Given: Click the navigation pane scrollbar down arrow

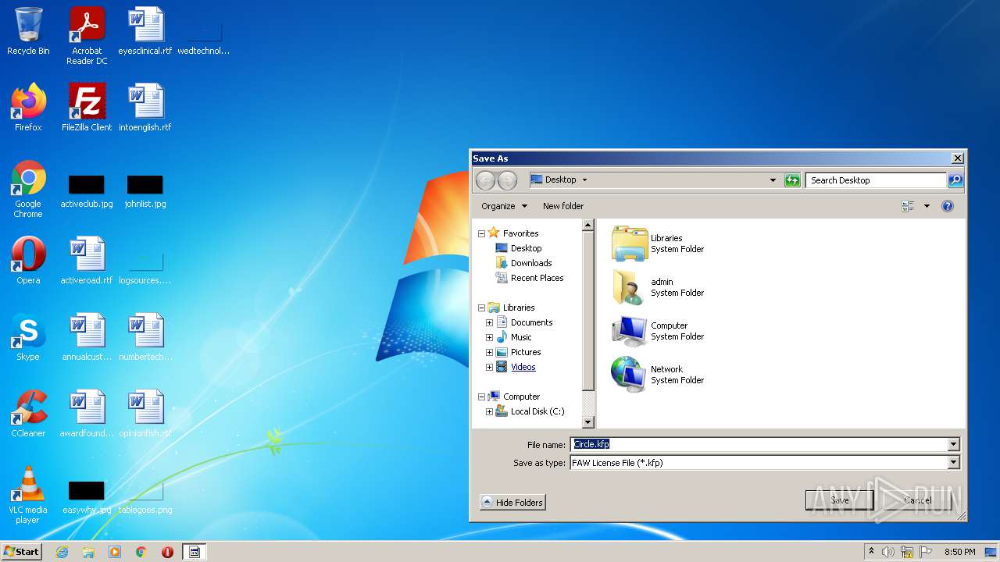Looking at the screenshot, I should click(x=588, y=422).
